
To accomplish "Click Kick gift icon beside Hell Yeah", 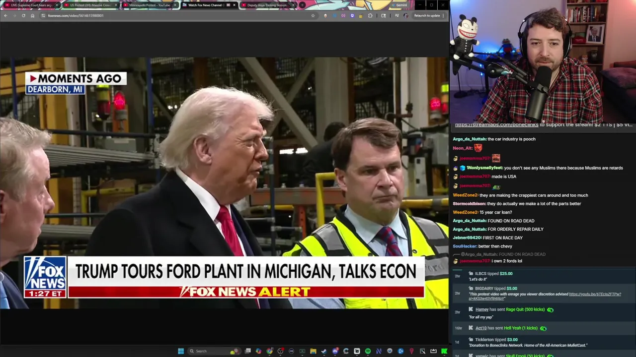I will pyautogui.click(x=543, y=328).
